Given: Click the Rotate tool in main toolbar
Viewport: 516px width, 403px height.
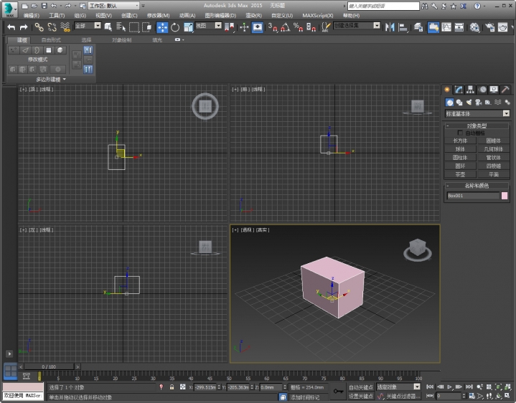Looking at the screenshot, I should point(174,27).
